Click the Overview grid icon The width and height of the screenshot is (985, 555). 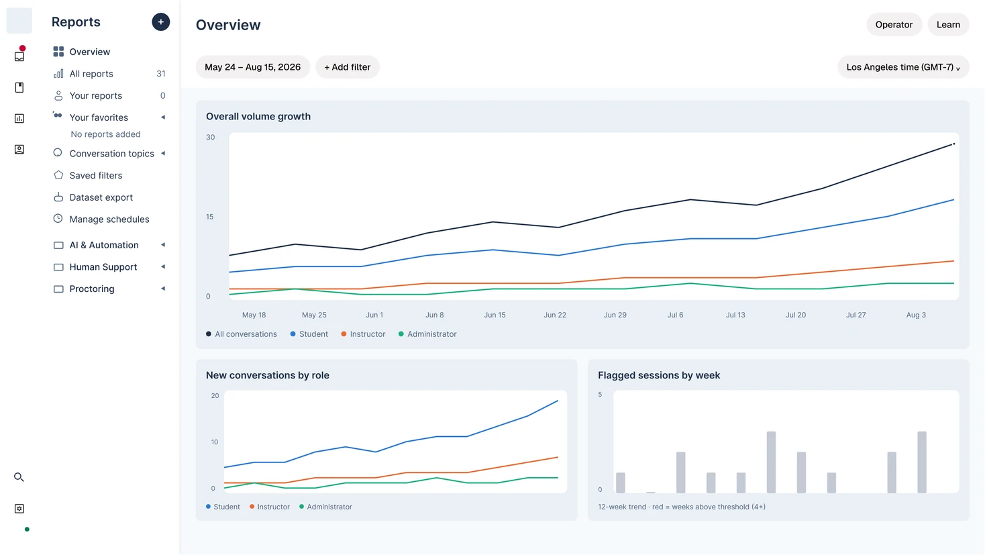pos(58,52)
